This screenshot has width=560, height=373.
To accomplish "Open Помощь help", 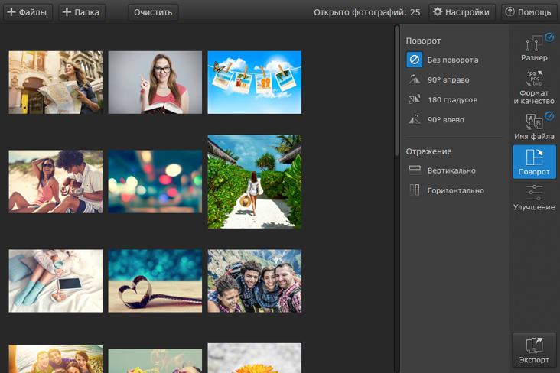I will pos(529,12).
